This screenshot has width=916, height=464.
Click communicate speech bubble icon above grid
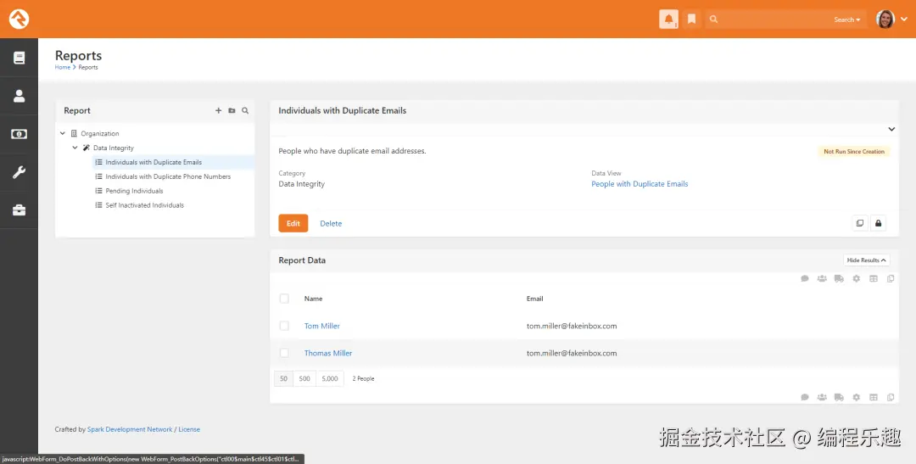[805, 279]
